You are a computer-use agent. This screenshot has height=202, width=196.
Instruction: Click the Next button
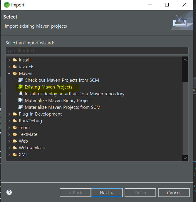coord(107,193)
